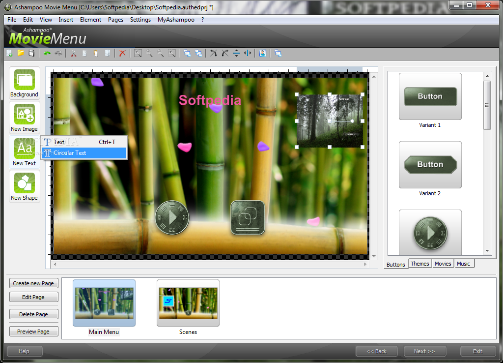Click the Create new Page button

coord(33,283)
